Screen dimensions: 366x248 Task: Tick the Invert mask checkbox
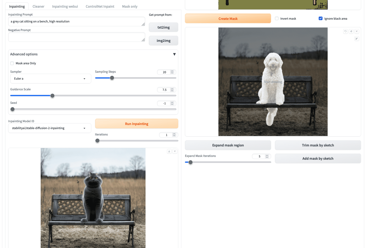pyautogui.click(x=277, y=18)
